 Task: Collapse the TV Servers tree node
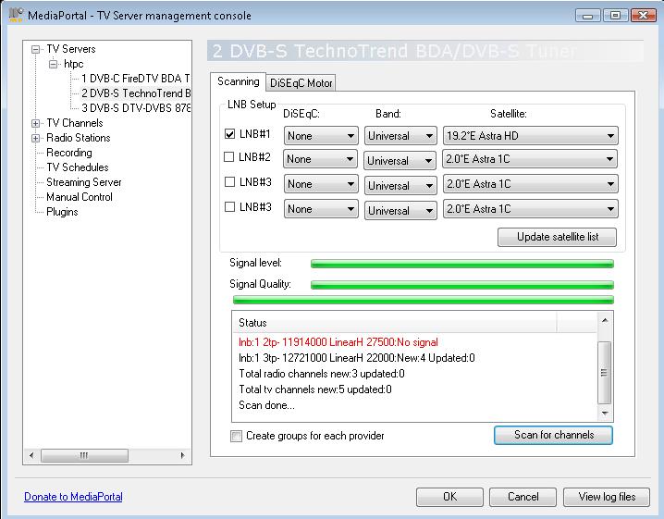coord(35,50)
